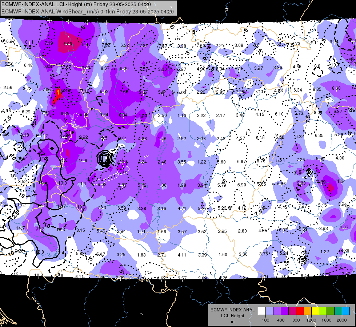This screenshot has height=327, width=356.
Task: Select the lime green legend swatch
Action: pyautogui.click(x=323, y=311)
